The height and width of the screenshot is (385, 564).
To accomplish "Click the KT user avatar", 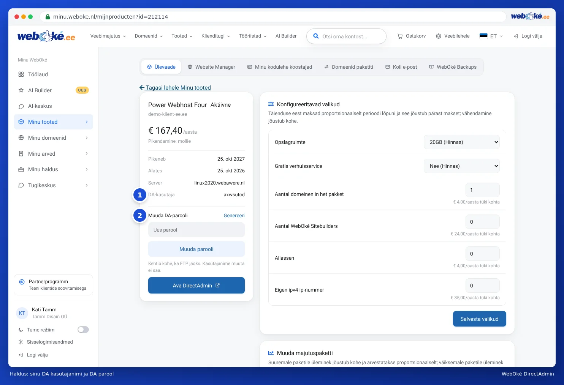I will (22, 313).
